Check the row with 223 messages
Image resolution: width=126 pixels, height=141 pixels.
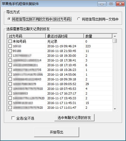click(10, 46)
